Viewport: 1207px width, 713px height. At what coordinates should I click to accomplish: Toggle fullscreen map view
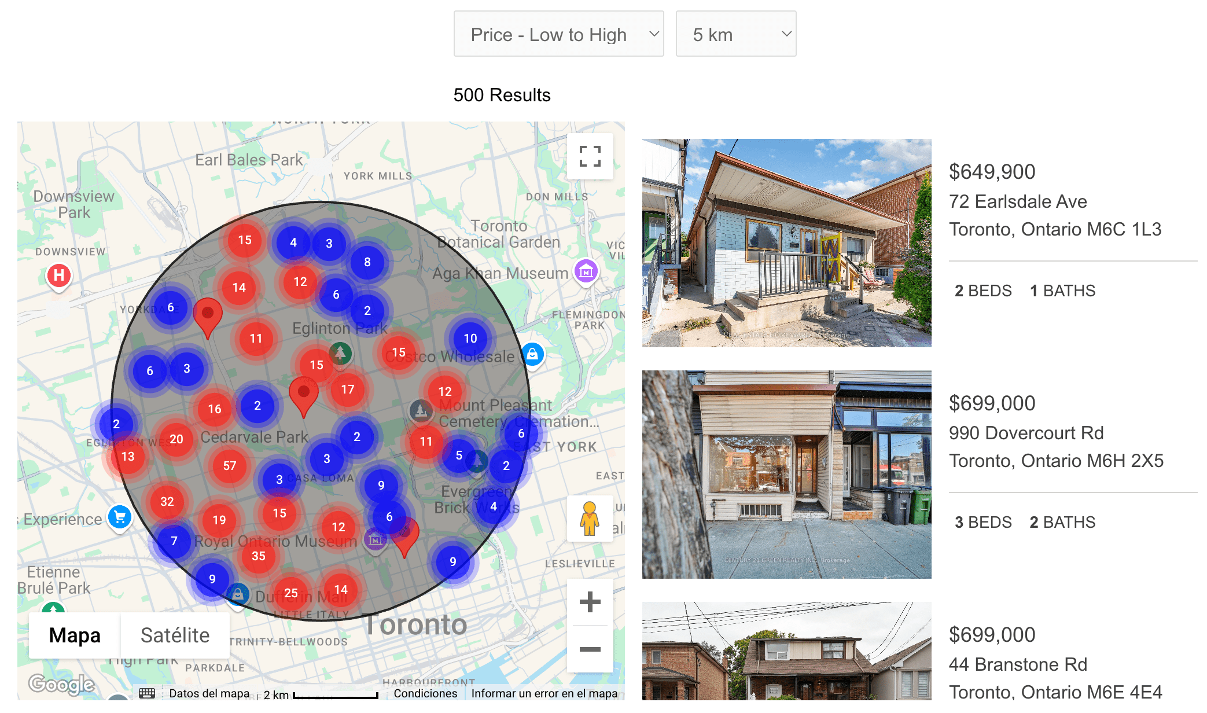coord(590,156)
